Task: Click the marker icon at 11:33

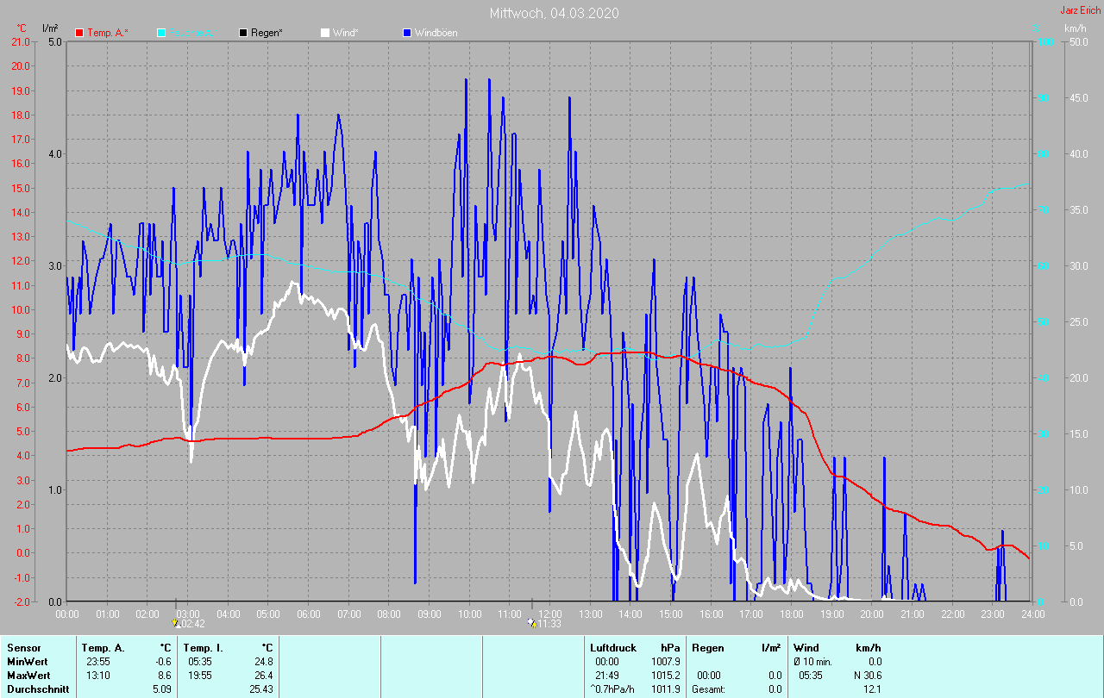Action: coord(531,622)
